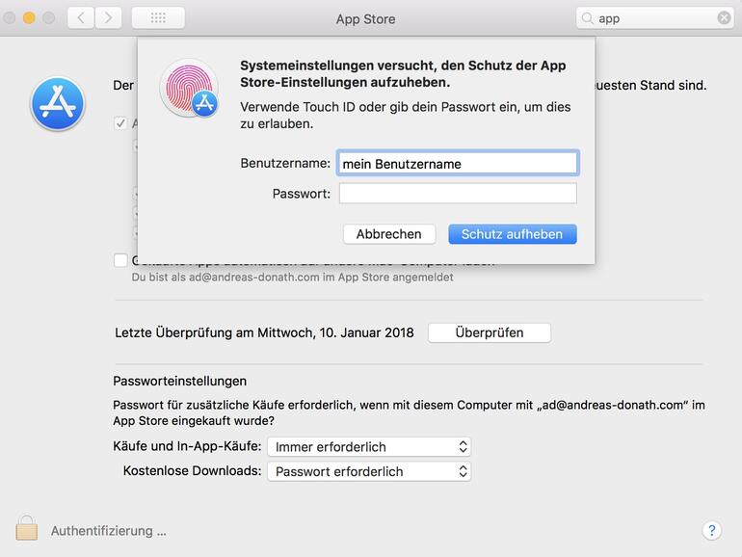The width and height of the screenshot is (742, 557).
Task: Go back with the left arrow button
Action: click(x=81, y=18)
